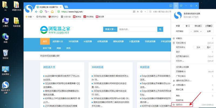Click the blue magnifier search button
Screen dimensions: 216x108
[x=160, y=29]
